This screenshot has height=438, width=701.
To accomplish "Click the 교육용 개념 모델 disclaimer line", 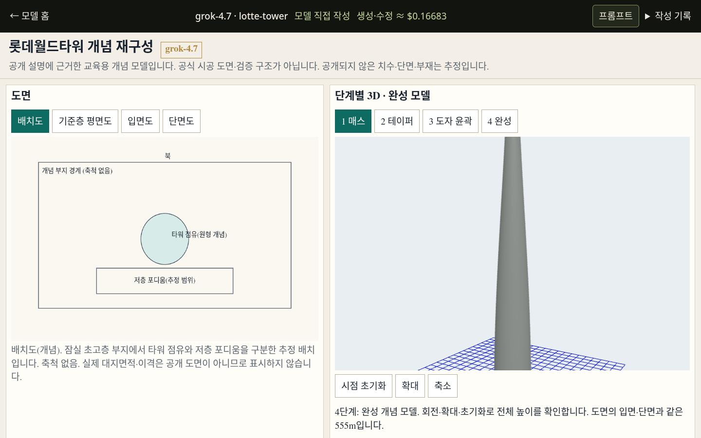I will [x=249, y=66].
